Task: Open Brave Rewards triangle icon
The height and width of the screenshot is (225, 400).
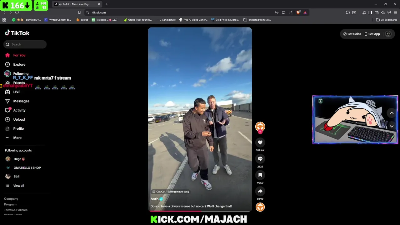Action: click(305, 12)
